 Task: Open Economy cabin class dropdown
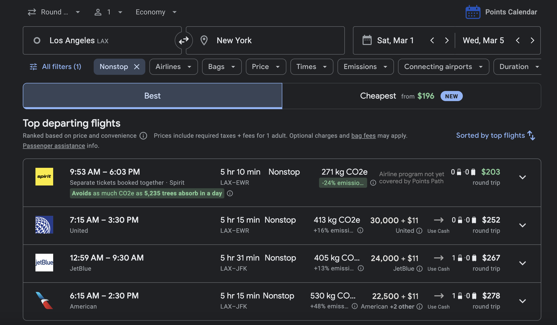[156, 12]
